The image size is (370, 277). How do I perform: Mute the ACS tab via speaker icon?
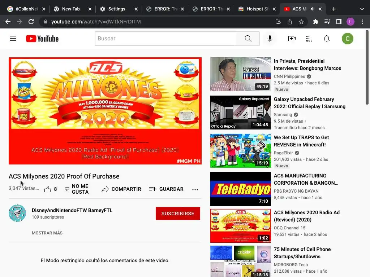point(313,9)
